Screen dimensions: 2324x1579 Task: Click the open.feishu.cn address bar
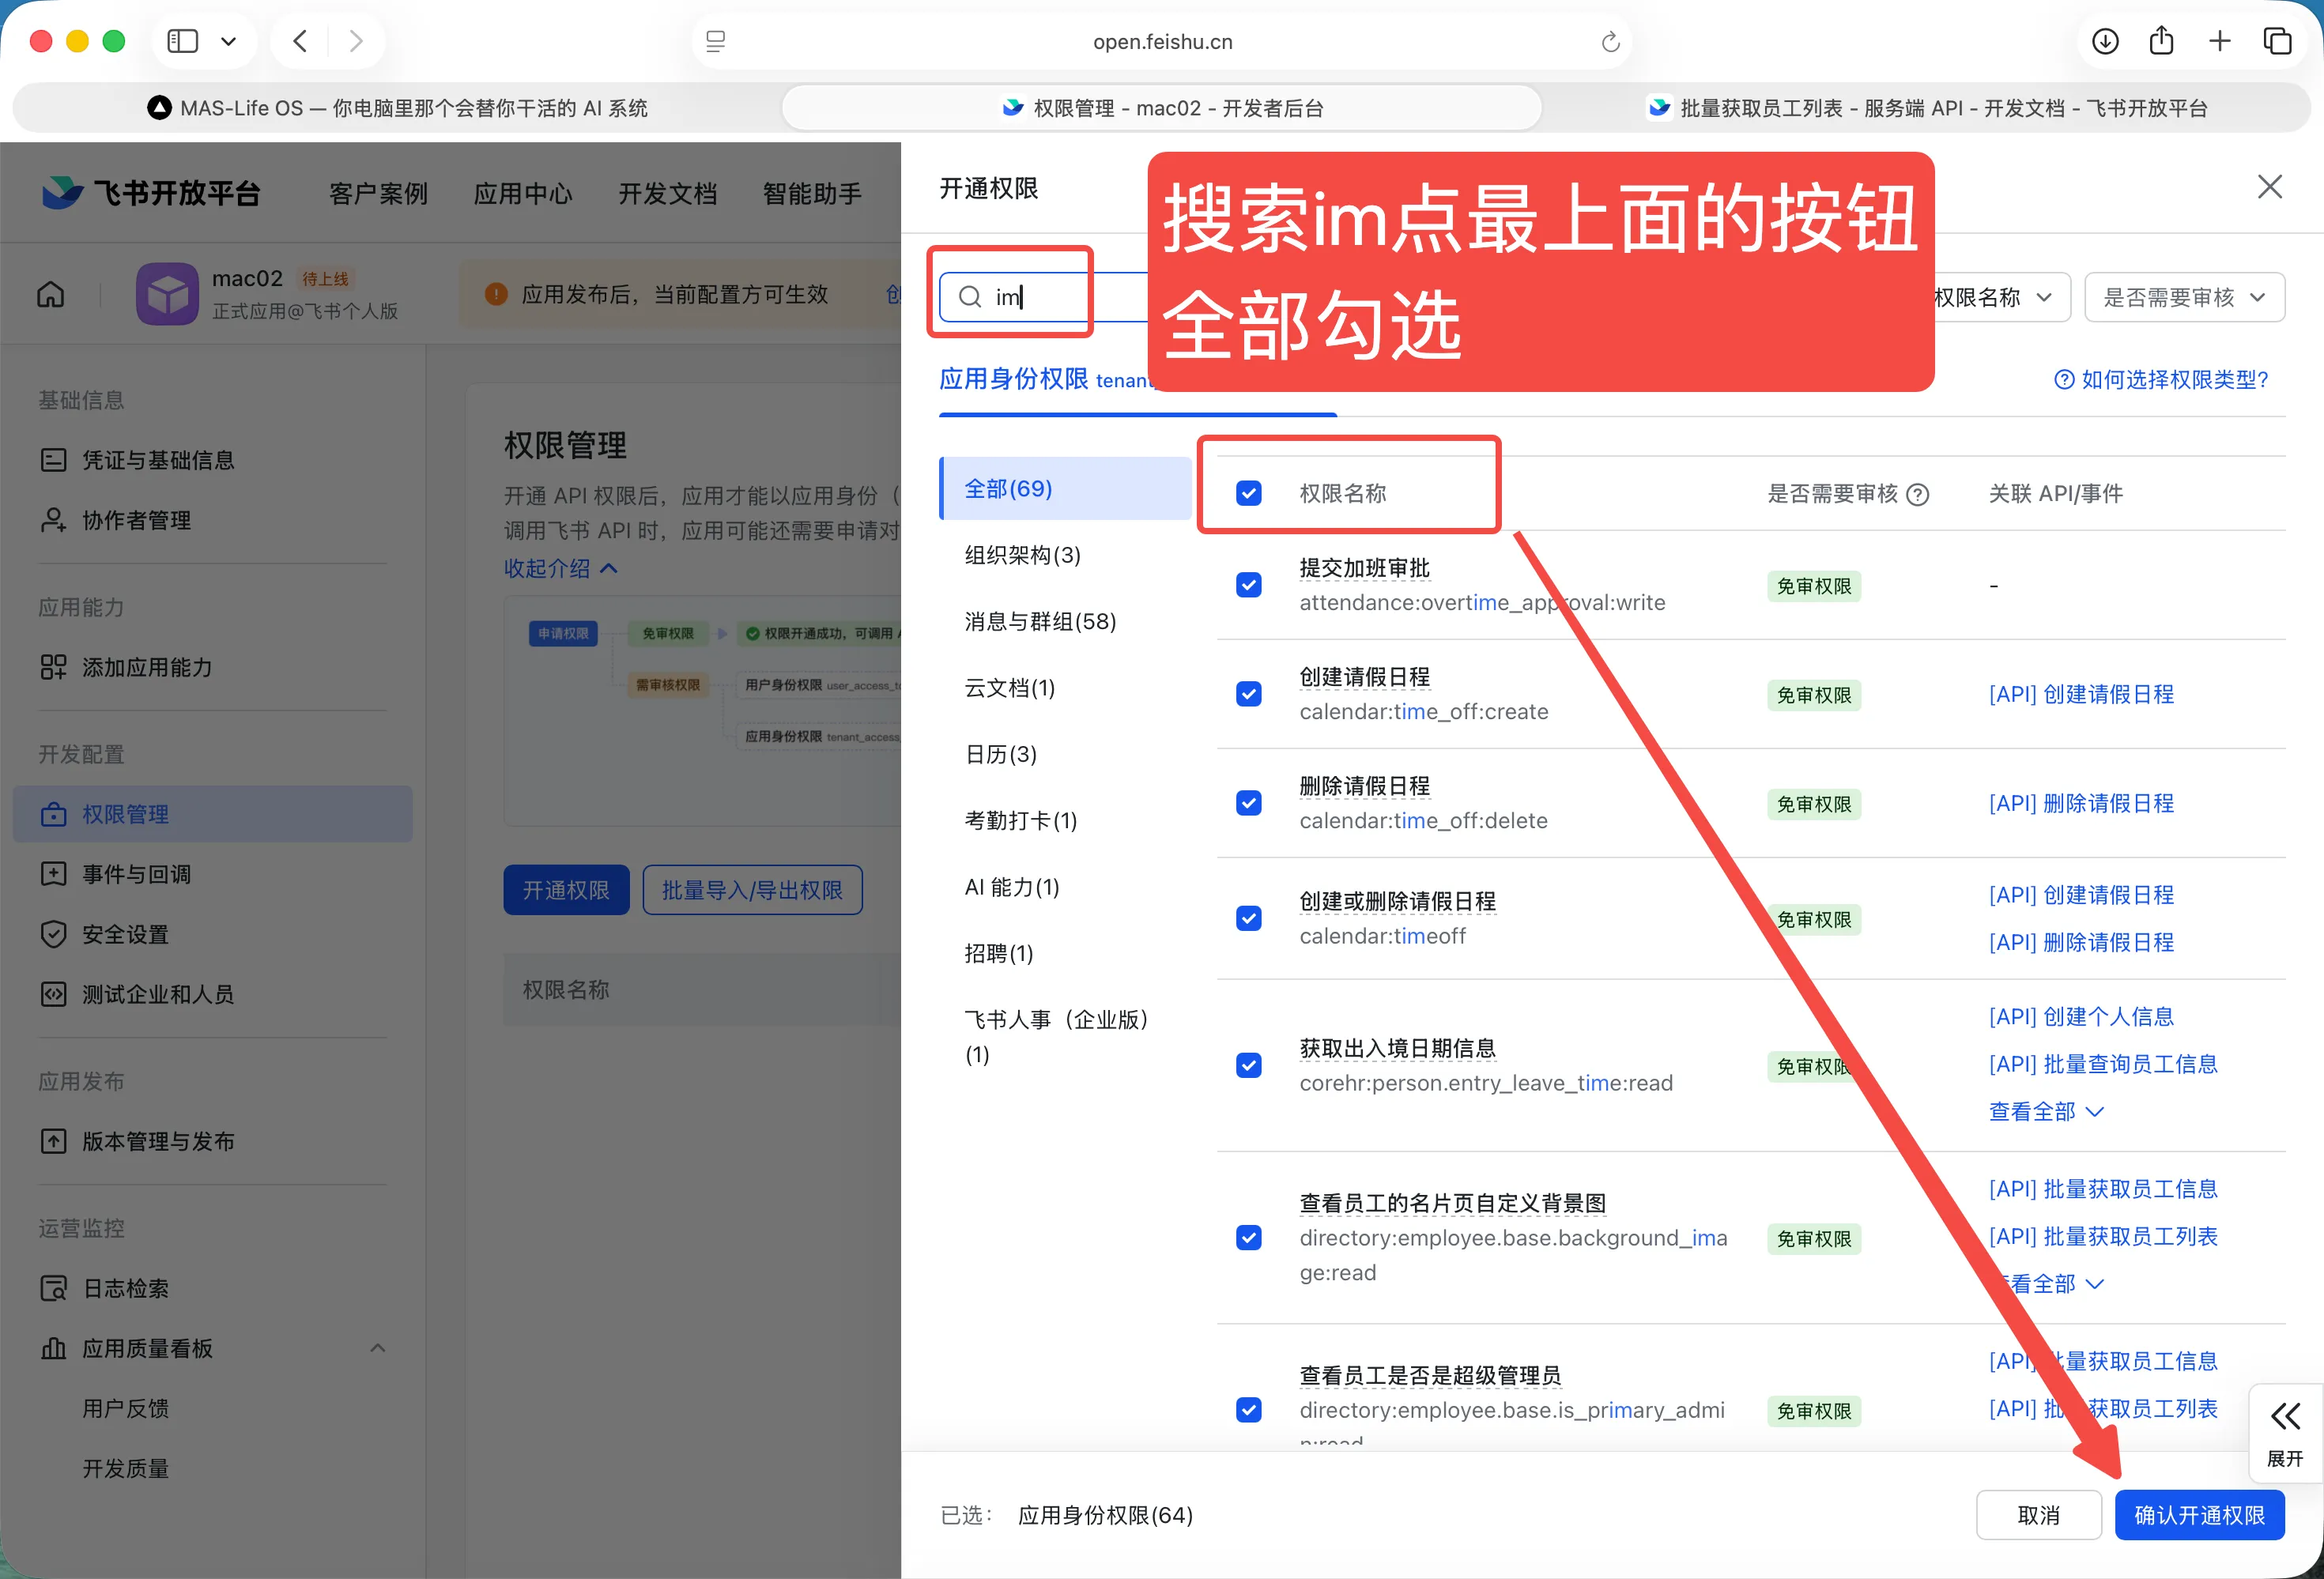click(1162, 42)
